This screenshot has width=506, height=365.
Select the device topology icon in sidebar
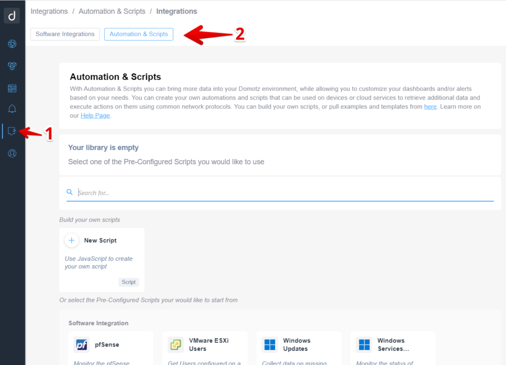click(12, 66)
